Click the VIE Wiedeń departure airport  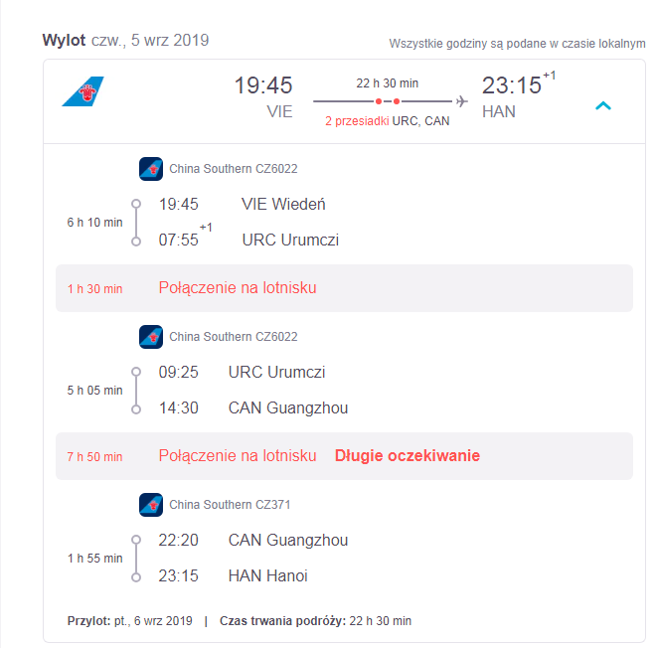click(x=283, y=204)
